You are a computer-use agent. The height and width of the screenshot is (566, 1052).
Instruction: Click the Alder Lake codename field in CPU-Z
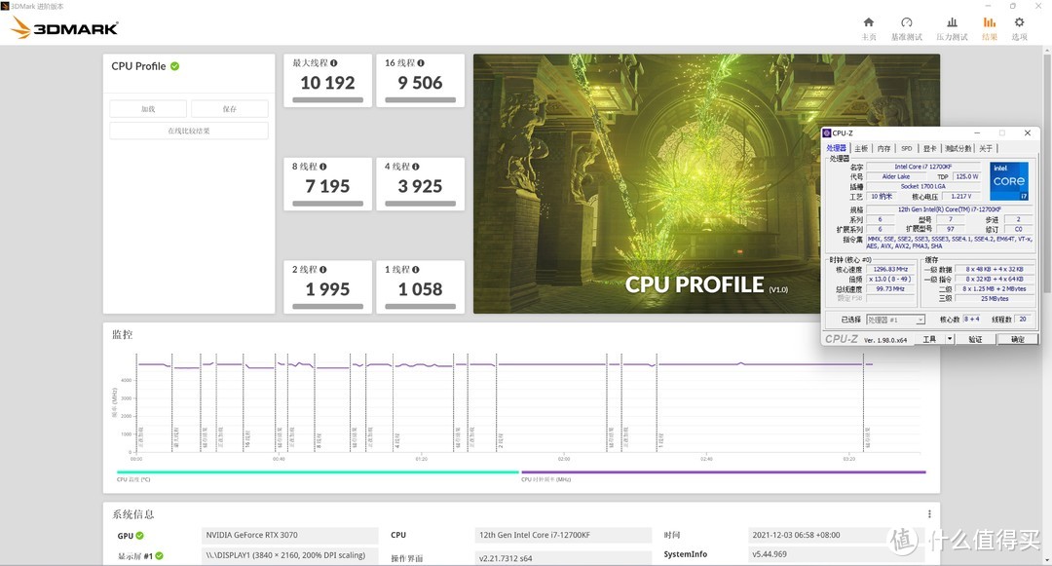(896, 176)
